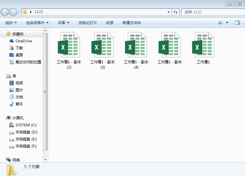Click the OneDrive cloud icon

(12, 41)
